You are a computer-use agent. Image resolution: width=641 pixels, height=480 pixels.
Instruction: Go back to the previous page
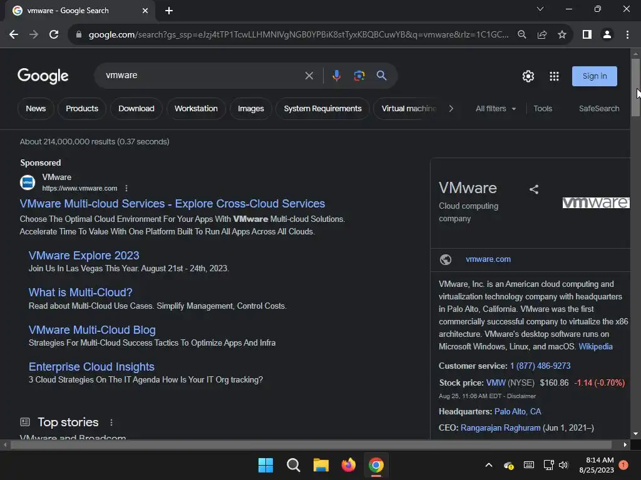coord(14,35)
